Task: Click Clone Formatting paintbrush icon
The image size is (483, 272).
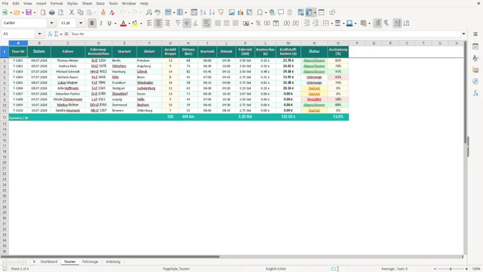Action: pos(103,12)
